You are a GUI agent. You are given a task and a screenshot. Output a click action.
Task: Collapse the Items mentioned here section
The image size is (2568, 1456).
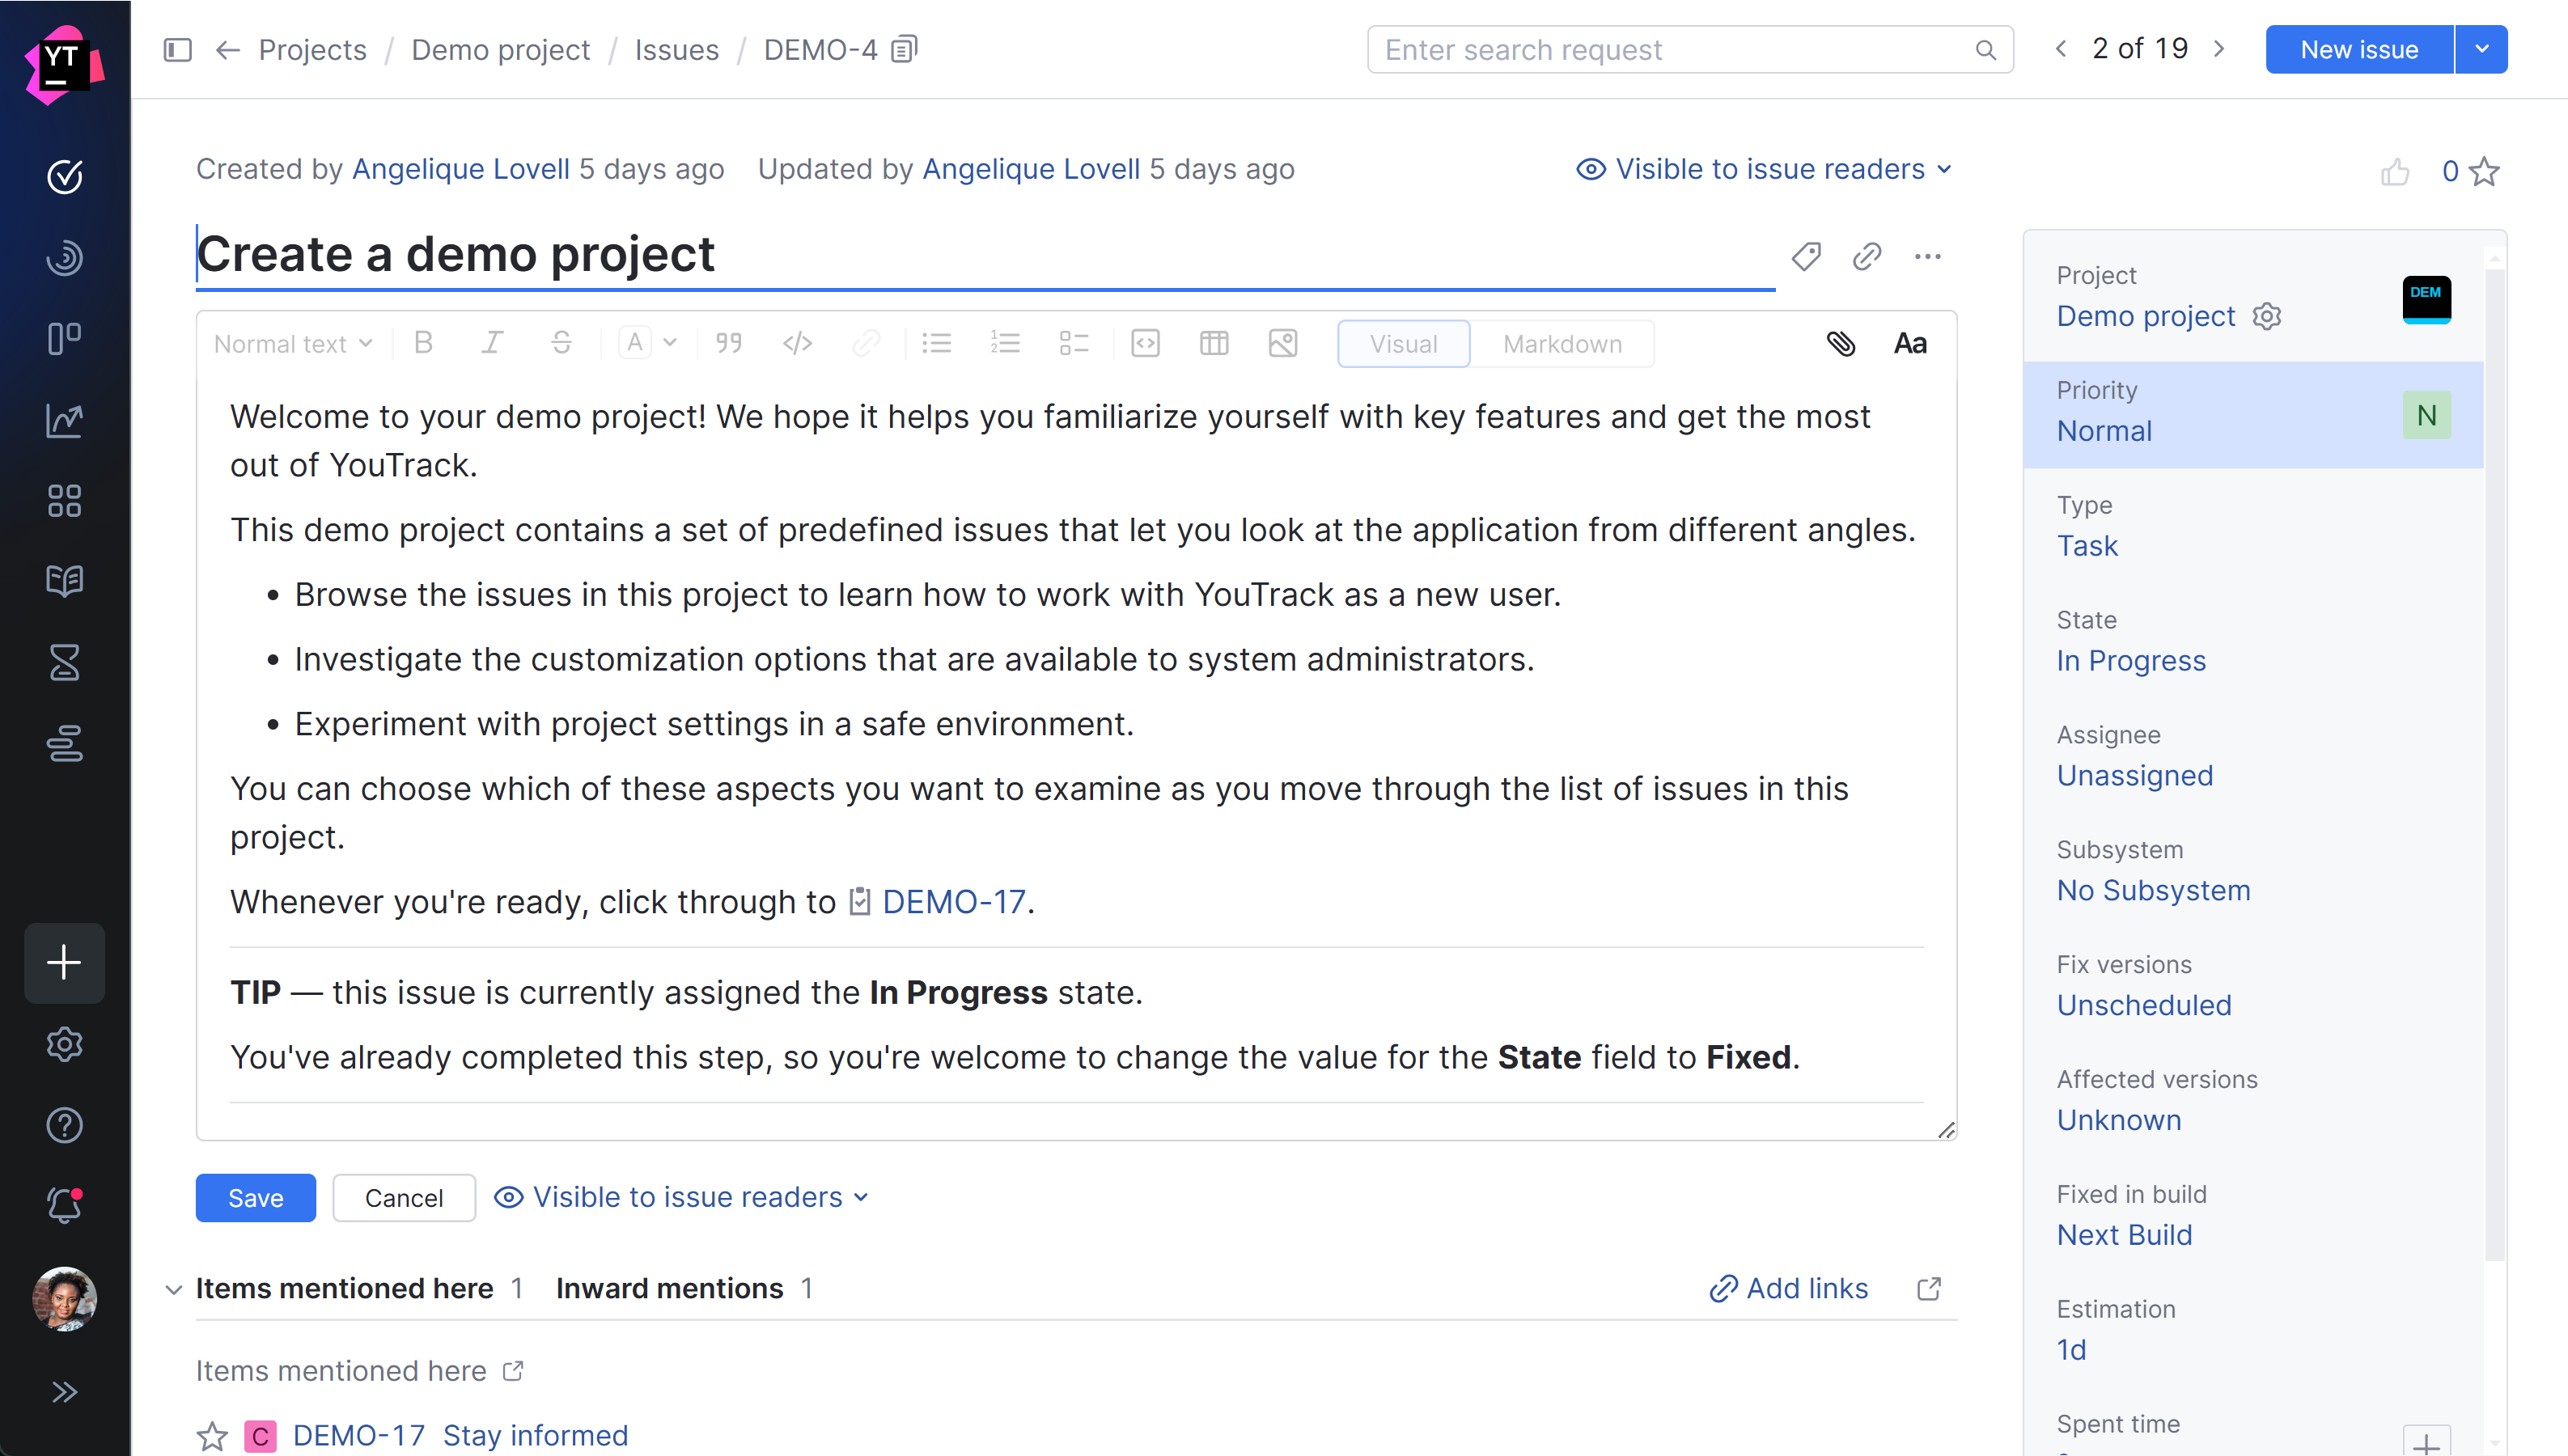(x=174, y=1289)
